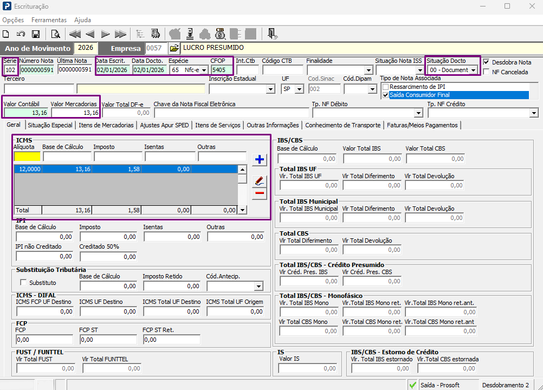
Task: Click the green check status icon
Action: click(412, 385)
